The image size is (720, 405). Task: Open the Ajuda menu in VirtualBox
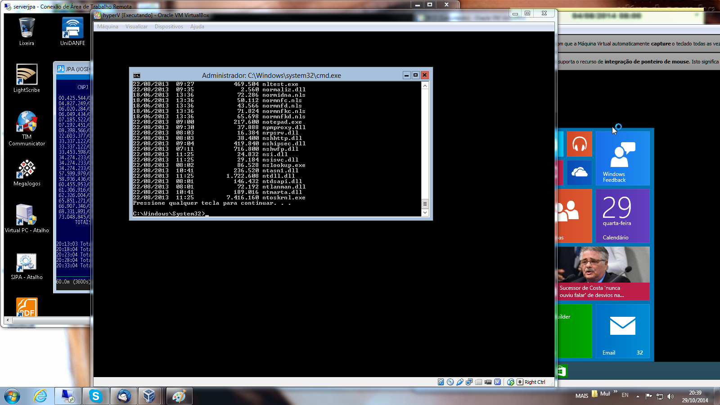197,27
